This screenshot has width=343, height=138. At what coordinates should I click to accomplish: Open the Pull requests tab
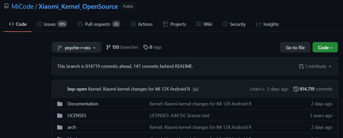click(x=99, y=24)
